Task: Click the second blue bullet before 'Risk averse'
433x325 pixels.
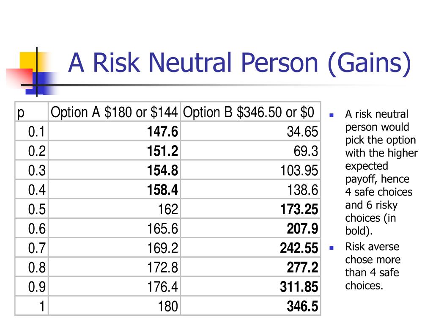Action: tap(332, 248)
